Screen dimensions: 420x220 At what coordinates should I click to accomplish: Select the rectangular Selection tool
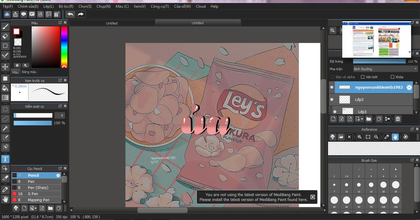5,109
